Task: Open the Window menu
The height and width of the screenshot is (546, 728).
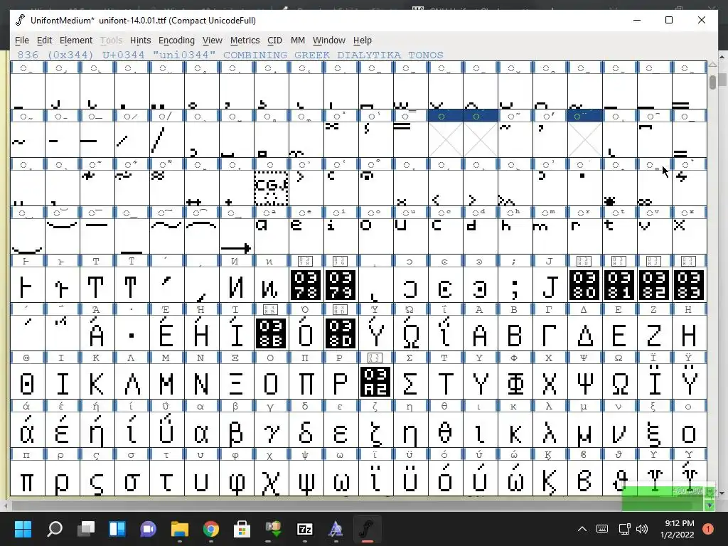Action: [x=328, y=41]
